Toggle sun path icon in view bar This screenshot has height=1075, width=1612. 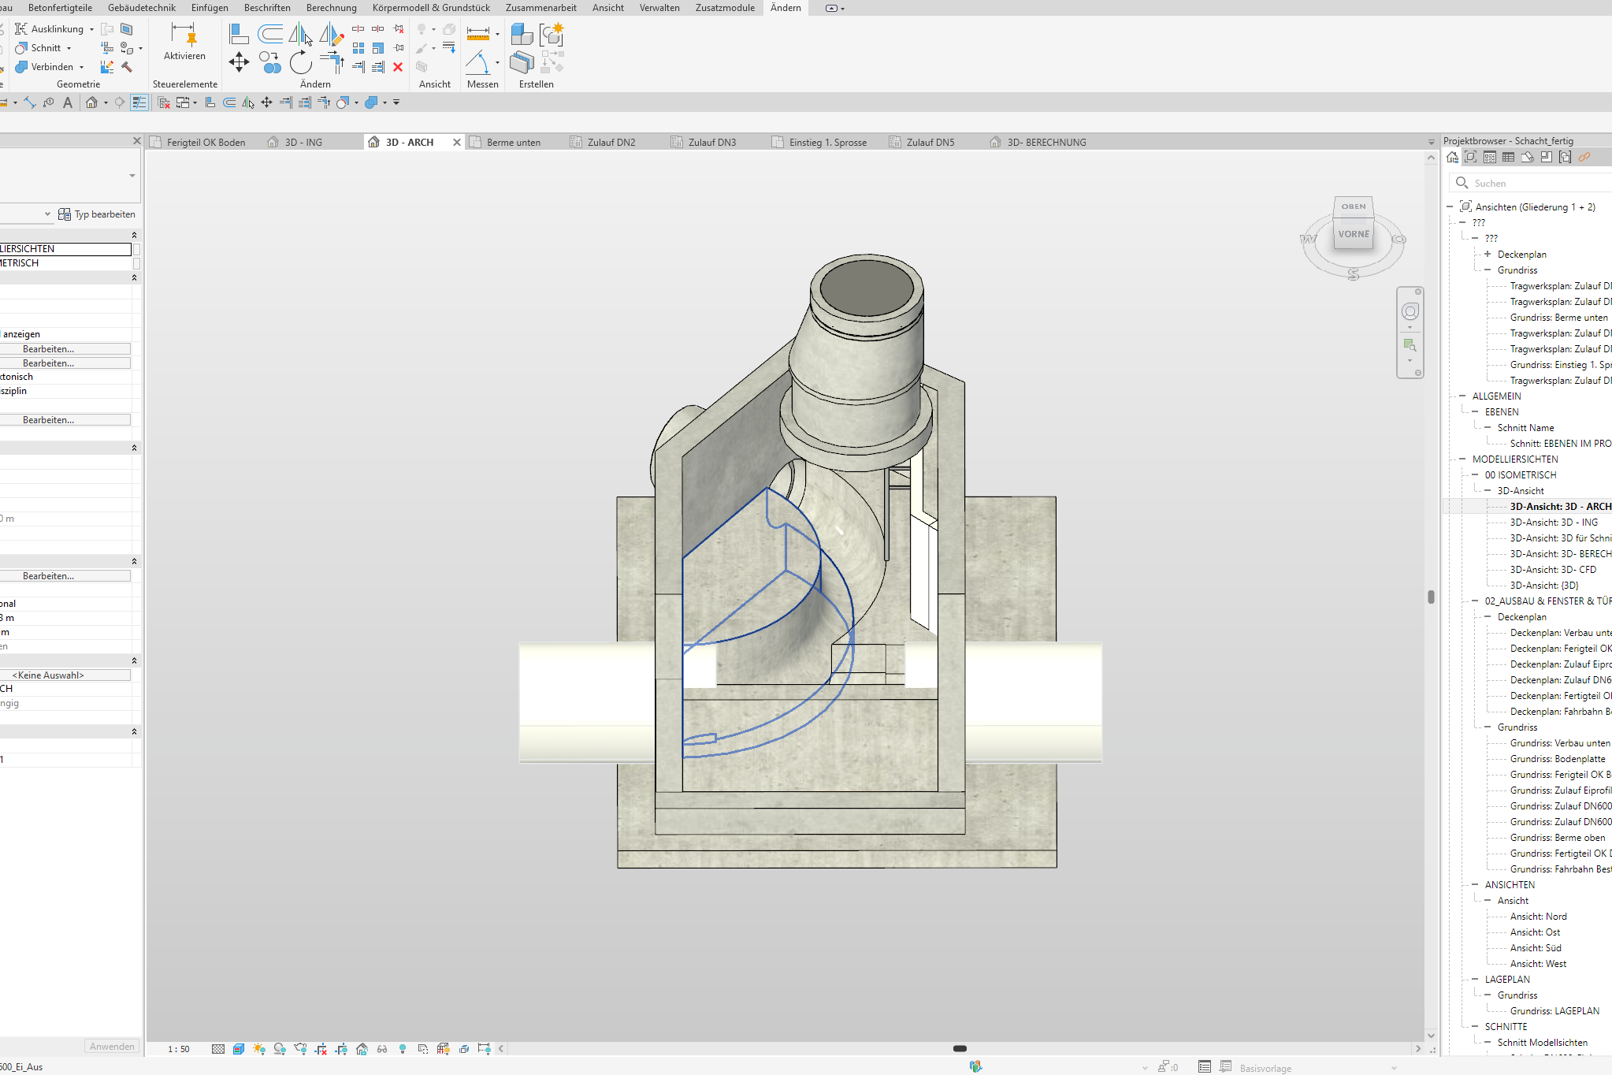(x=259, y=1049)
